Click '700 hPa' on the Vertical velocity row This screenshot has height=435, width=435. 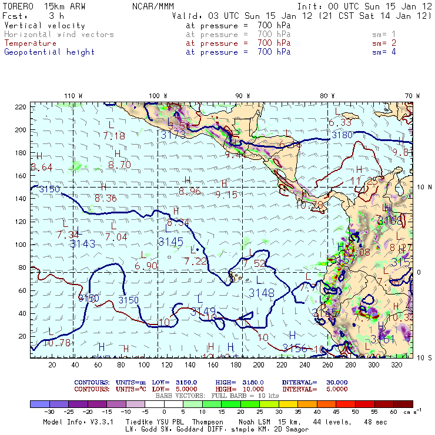point(274,25)
